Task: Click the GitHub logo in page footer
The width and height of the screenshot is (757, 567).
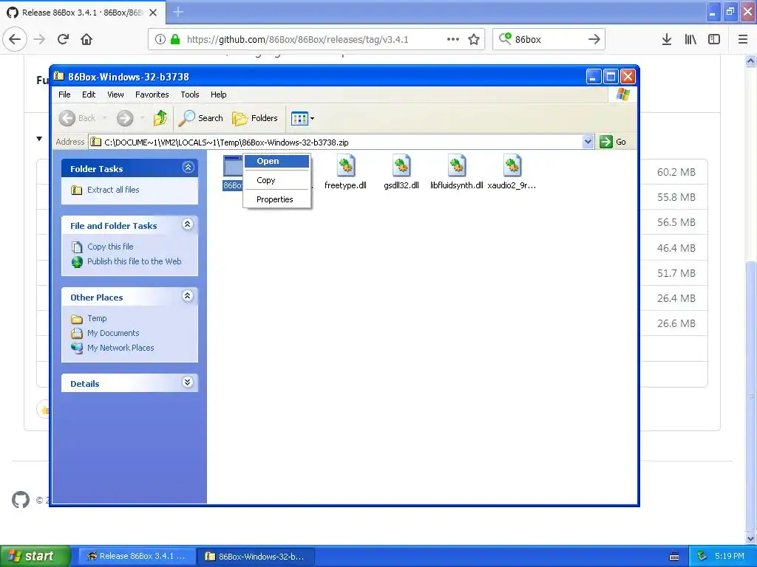Action: (21, 500)
